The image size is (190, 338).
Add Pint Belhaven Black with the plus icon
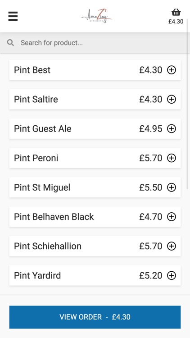pyautogui.click(x=172, y=217)
